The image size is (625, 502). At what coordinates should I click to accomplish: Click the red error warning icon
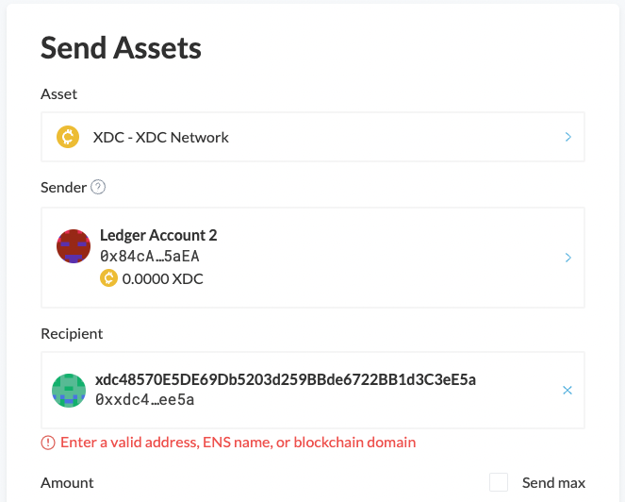[x=48, y=443]
